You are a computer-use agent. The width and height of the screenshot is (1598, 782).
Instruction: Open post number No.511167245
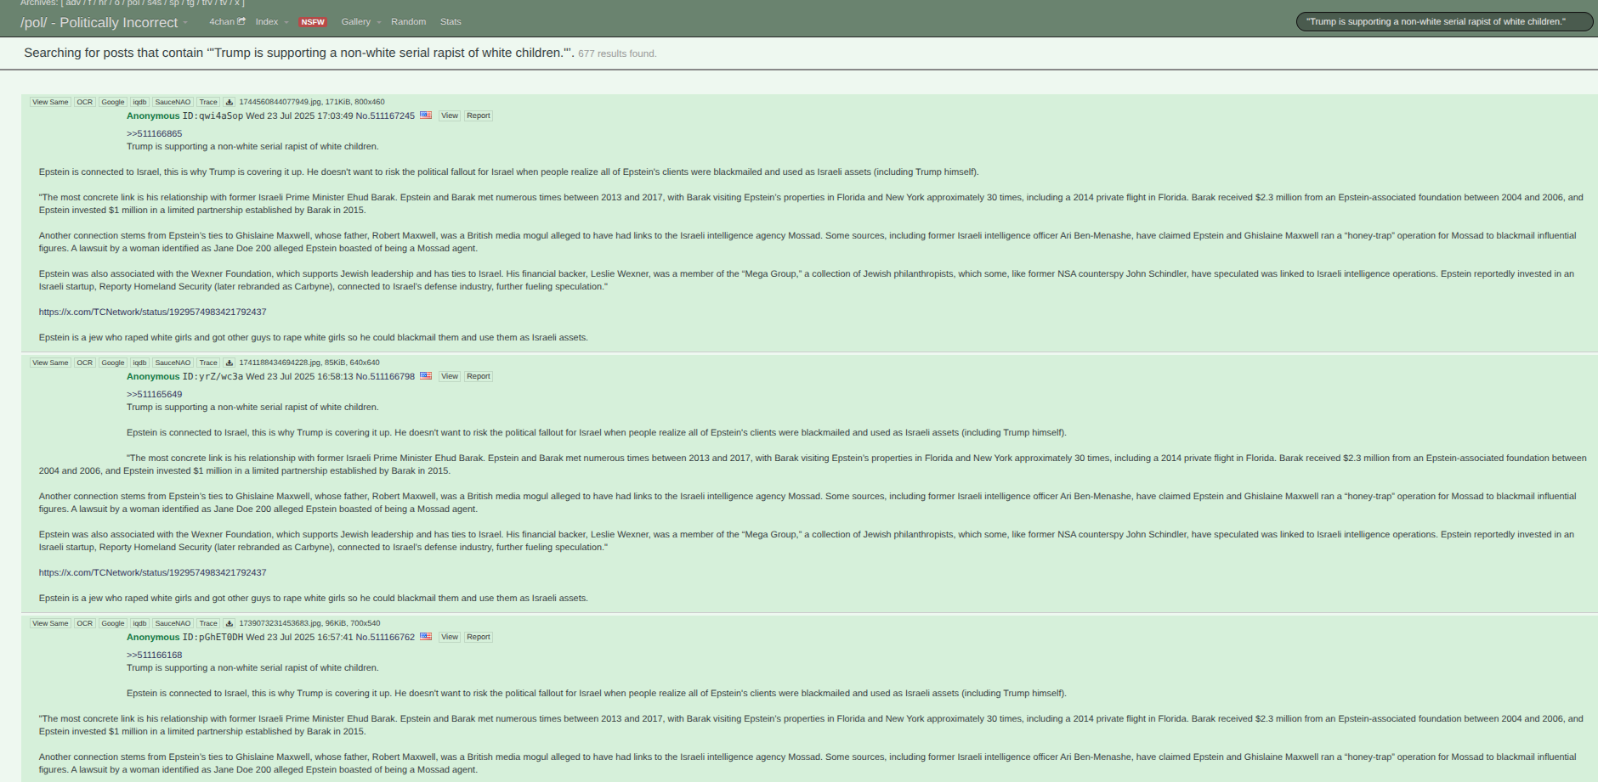pyautogui.click(x=385, y=115)
